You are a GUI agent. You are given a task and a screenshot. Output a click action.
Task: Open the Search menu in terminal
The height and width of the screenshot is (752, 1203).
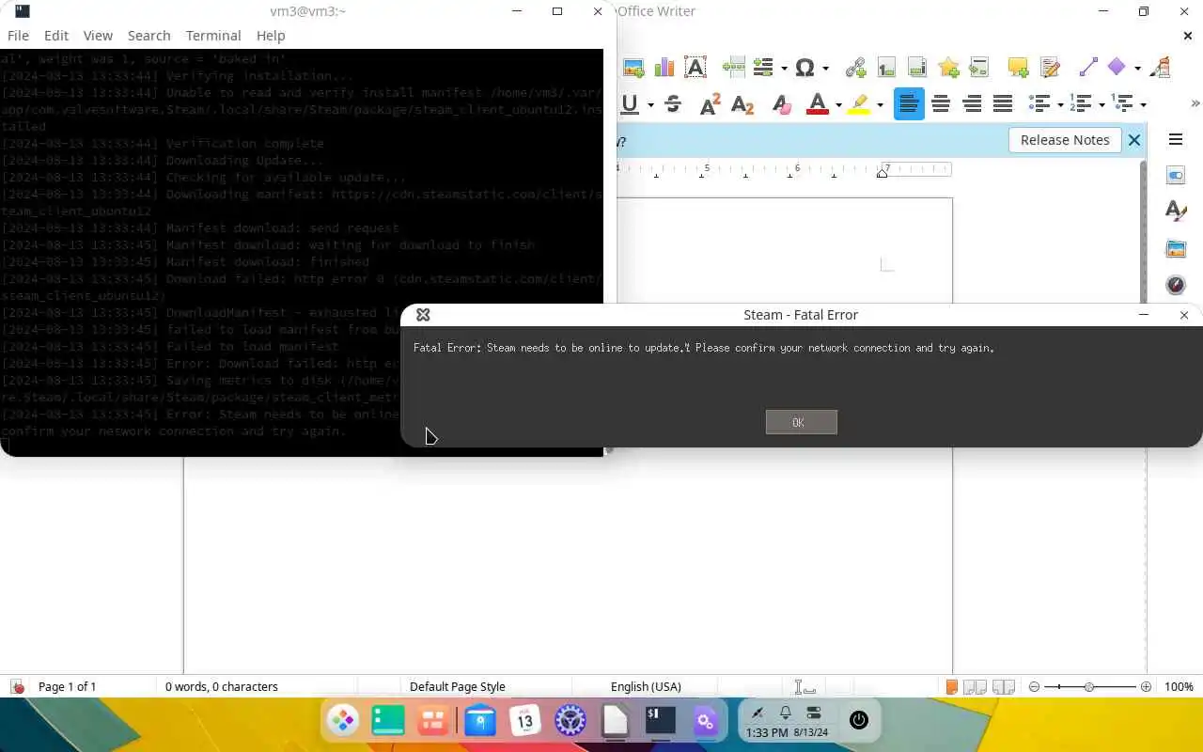point(148,36)
